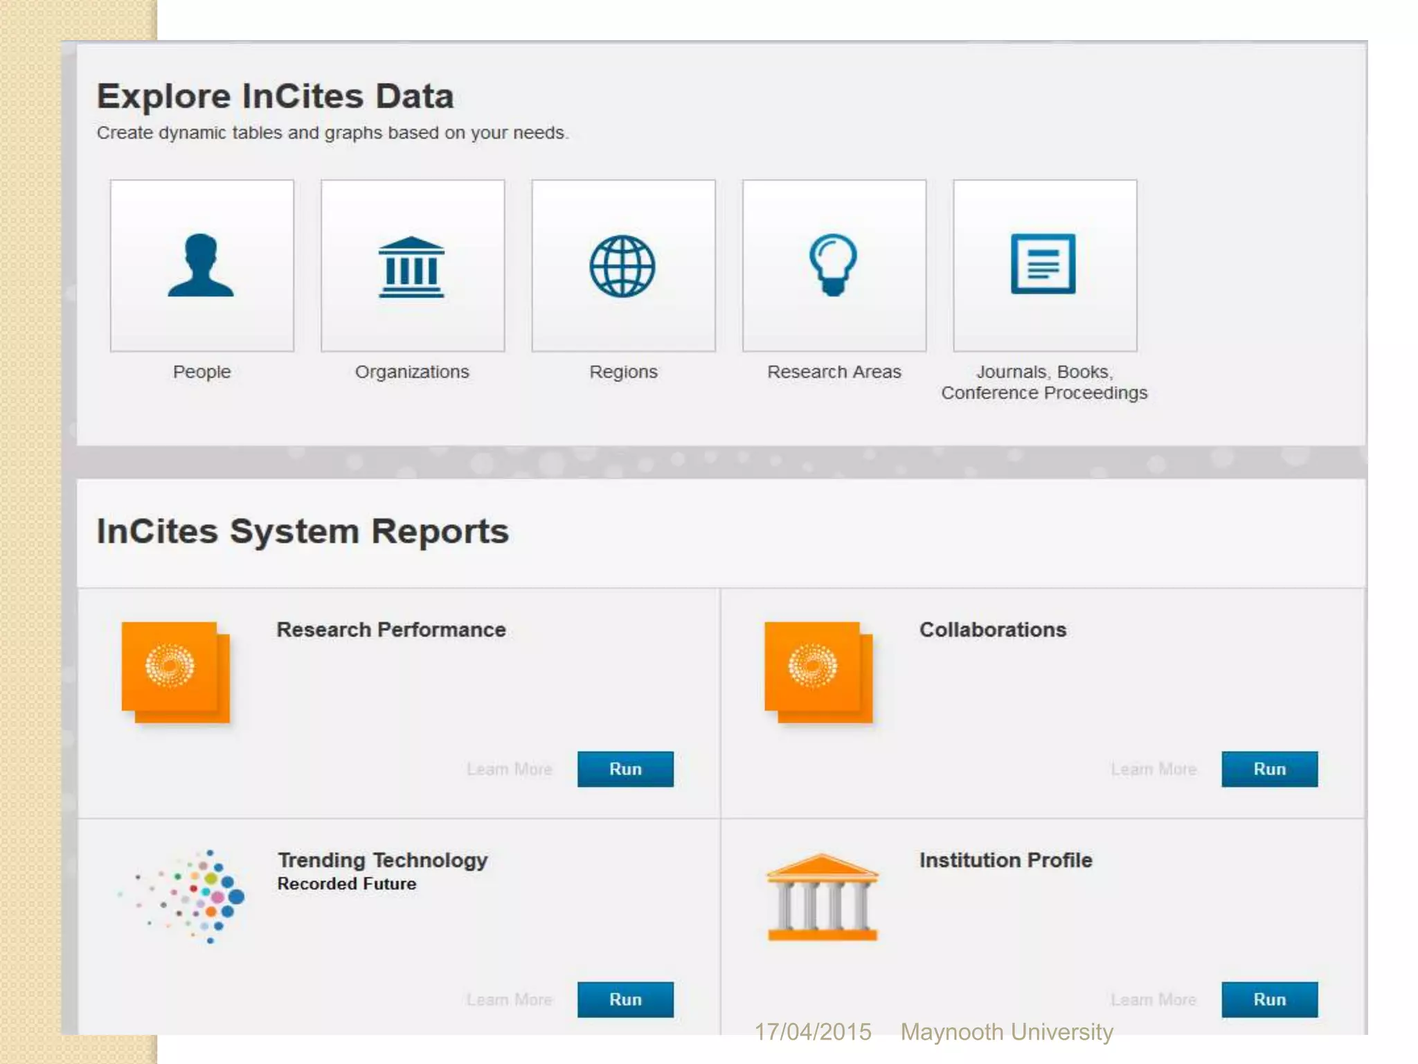Run the Trending Technology report
The height and width of the screenshot is (1064, 1418).
pyautogui.click(x=625, y=999)
